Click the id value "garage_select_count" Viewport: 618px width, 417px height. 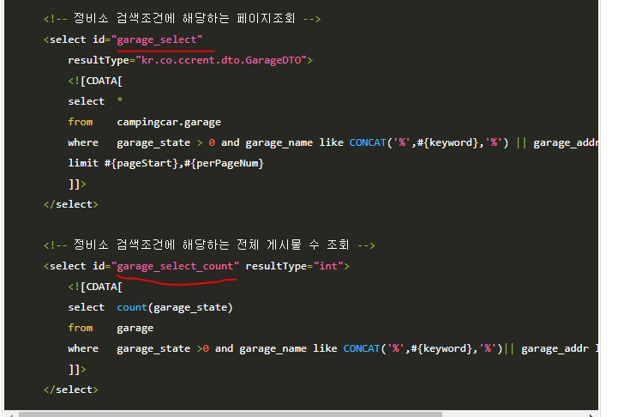pyautogui.click(x=177, y=266)
